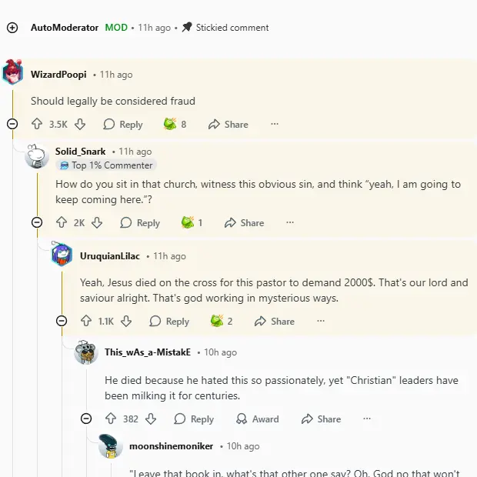The image size is (477, 477).
Task: Upvote the Solid_Snark comment
Action: point(62,222)
